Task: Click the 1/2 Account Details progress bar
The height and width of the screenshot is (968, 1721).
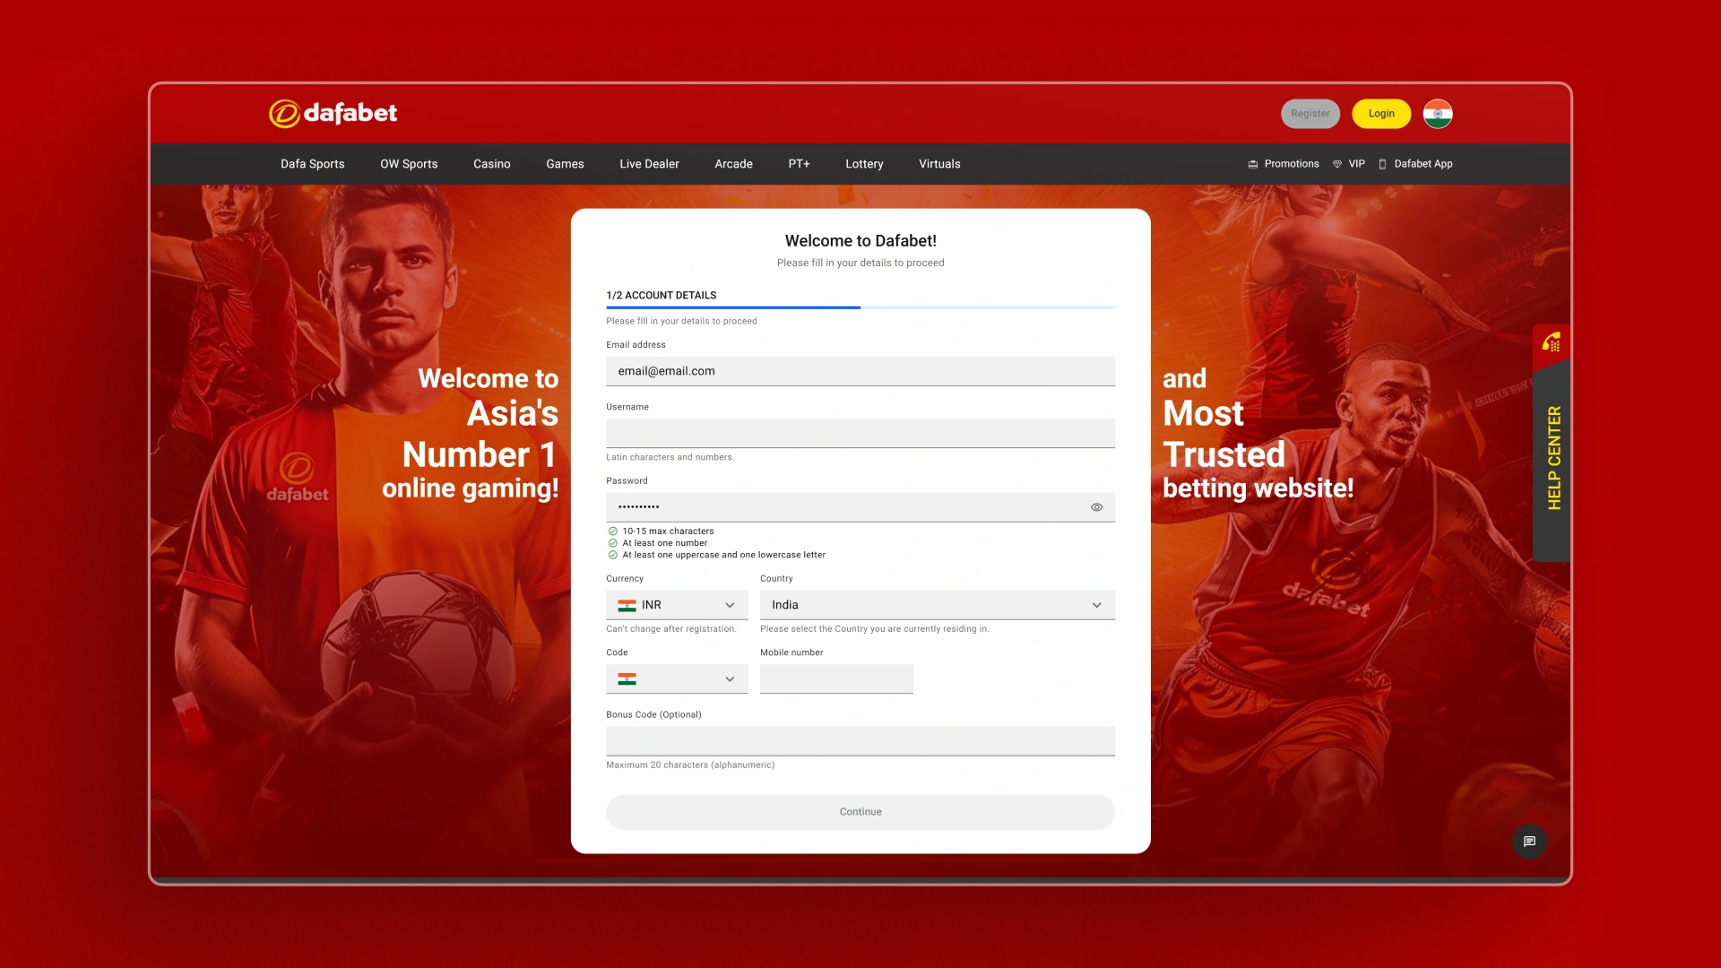Action: point(860,307)
